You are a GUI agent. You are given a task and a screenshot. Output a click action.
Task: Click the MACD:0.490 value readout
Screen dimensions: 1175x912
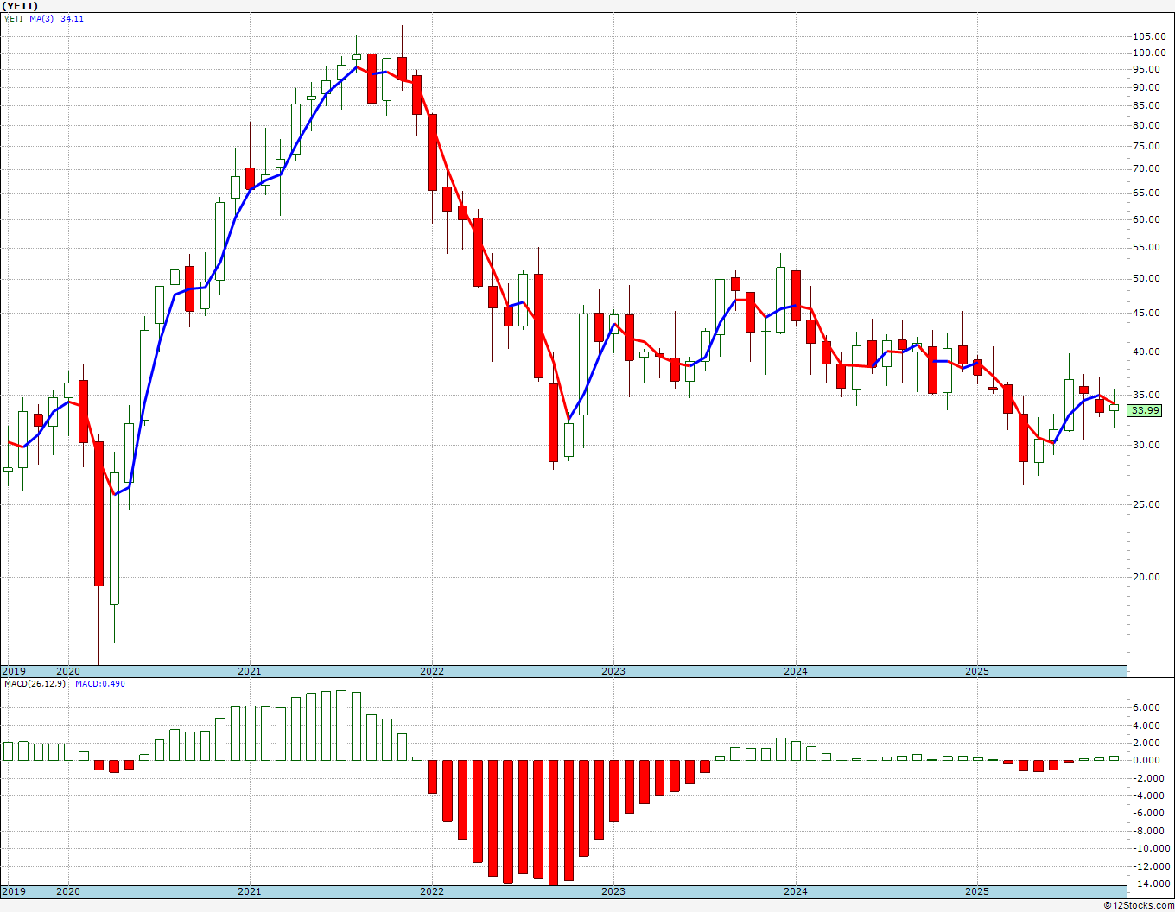click(100, 684)
